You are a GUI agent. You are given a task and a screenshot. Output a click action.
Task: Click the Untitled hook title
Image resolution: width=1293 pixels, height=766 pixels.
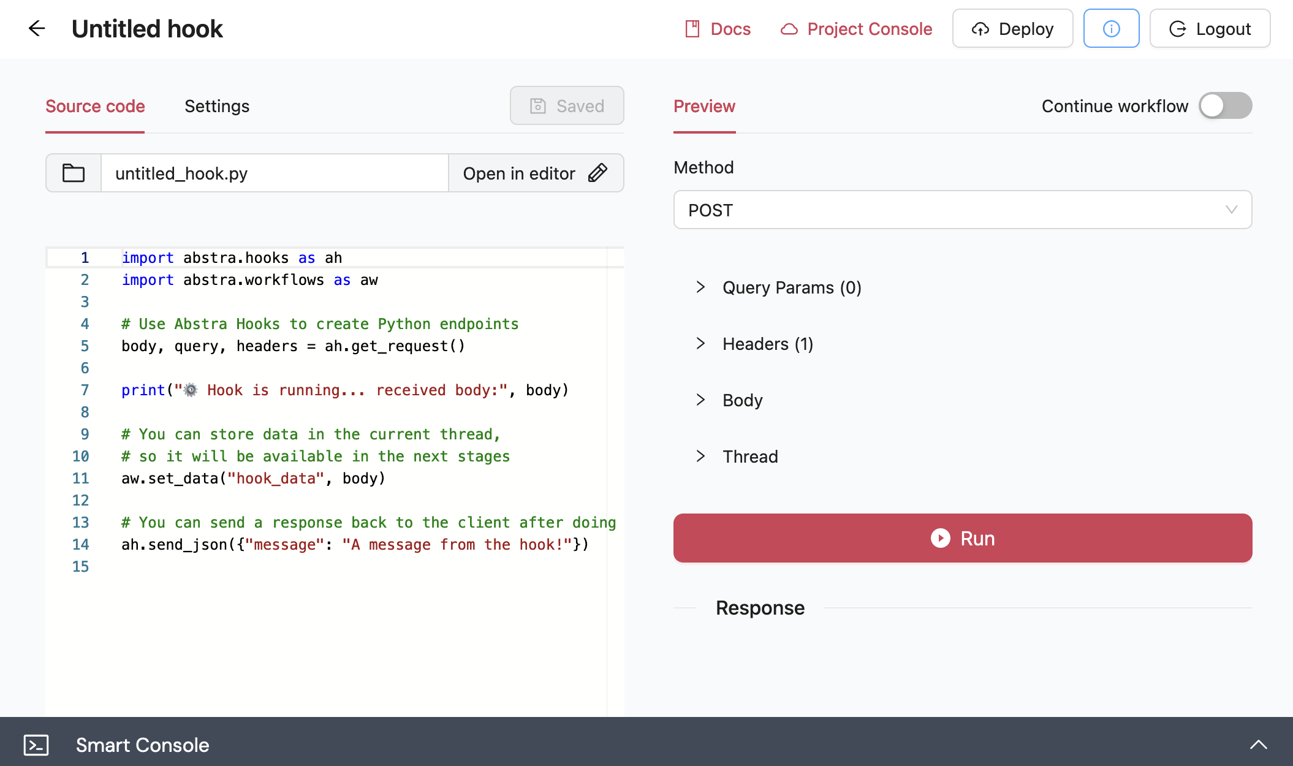pos(147,29)
